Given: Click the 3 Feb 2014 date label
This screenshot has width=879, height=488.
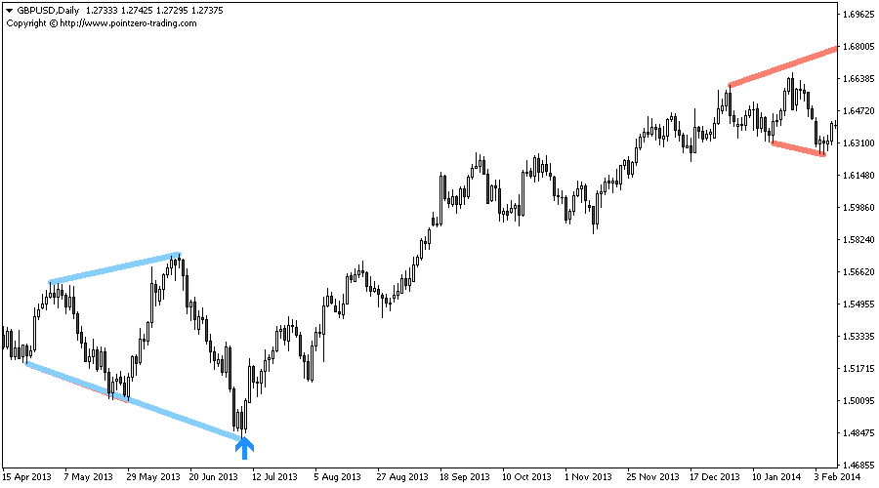Looking at the screenshot, I should tap(837, 477).
